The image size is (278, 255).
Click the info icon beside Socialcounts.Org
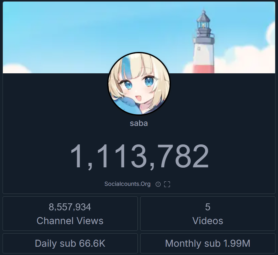click(x=158, y=184)
